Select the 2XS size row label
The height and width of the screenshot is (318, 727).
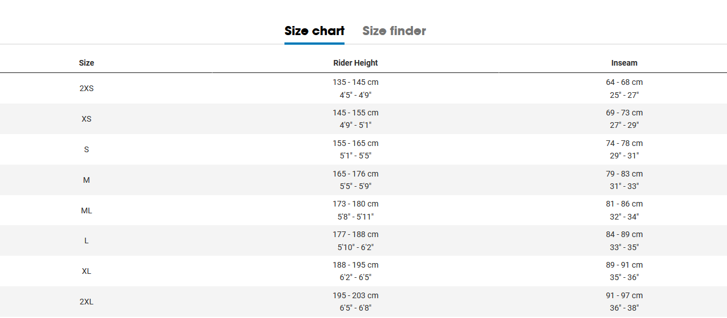coord(87,88)
